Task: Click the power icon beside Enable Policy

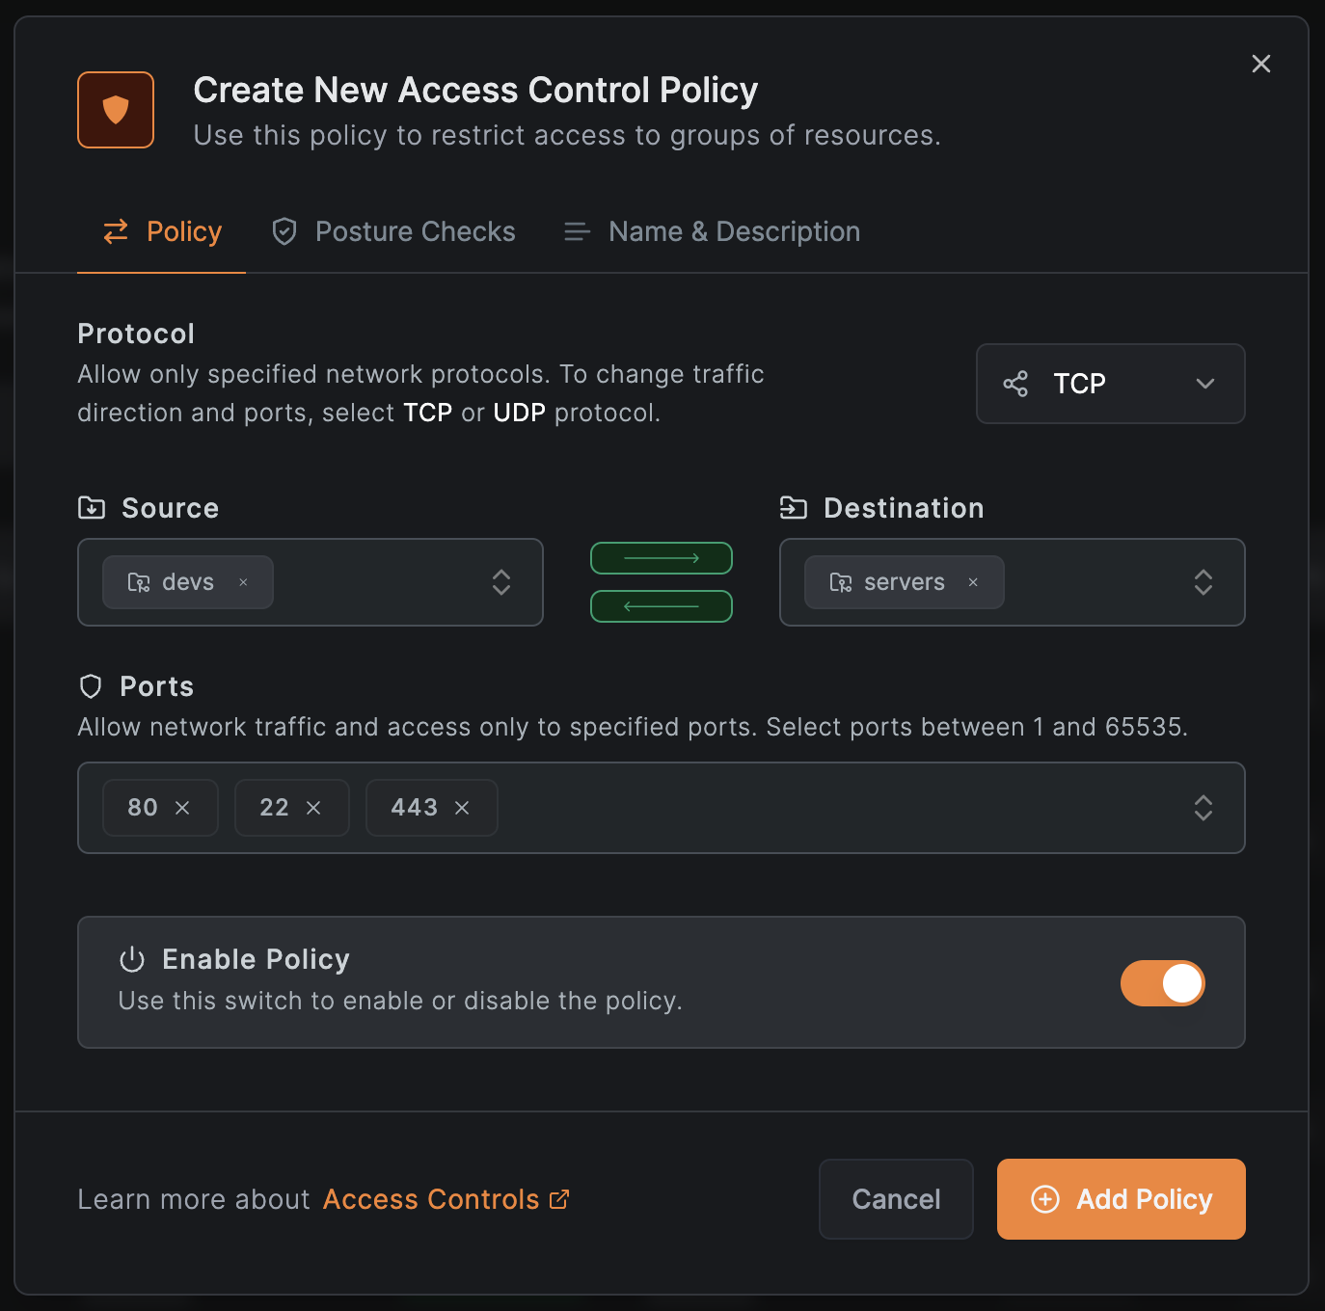Action: click(132, 959)
